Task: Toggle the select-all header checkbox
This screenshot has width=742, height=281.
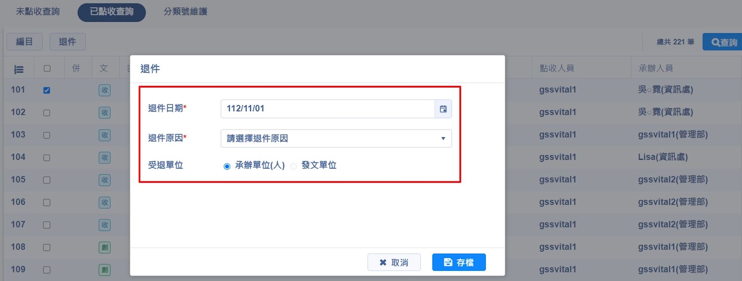Action: tap(47, 69)
